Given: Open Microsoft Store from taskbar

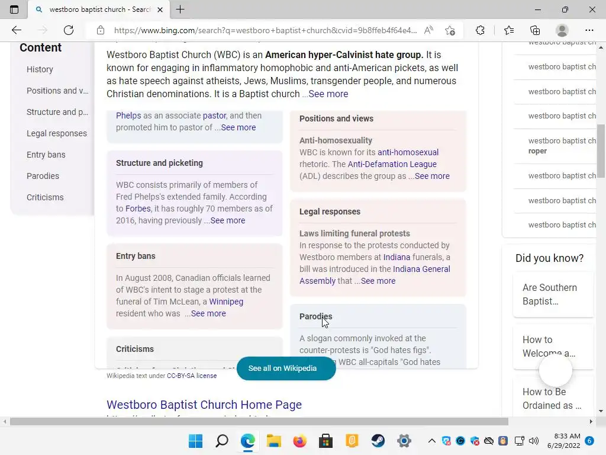Looking at the screenshot, I should (x=325, y=441).
